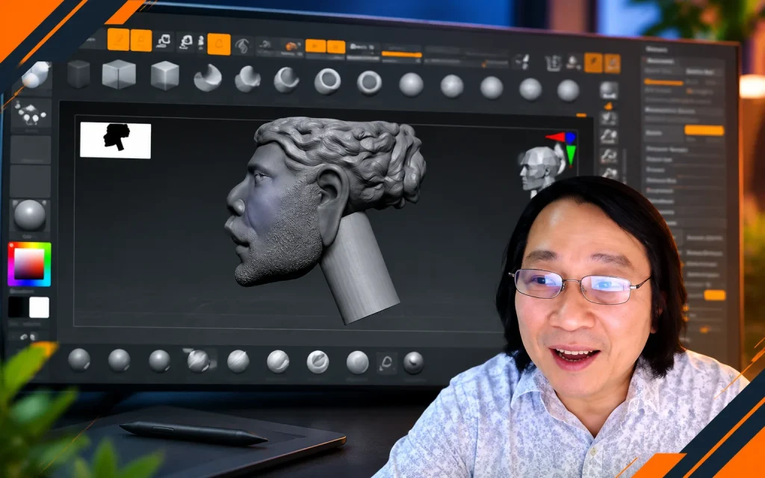Pick the second ring shape beside the plain spheres
Screen dimensions: 765x478
click(369, 82)
